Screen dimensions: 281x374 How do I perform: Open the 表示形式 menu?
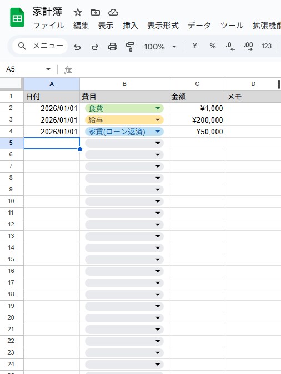[x=163, y=26]
